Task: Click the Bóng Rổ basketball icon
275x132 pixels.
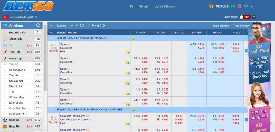Action: [5, 127]
